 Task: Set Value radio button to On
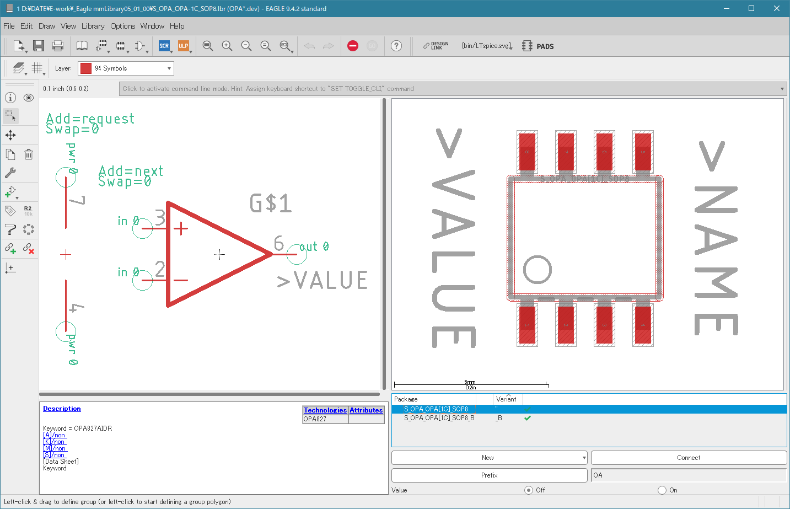point(662,490)
